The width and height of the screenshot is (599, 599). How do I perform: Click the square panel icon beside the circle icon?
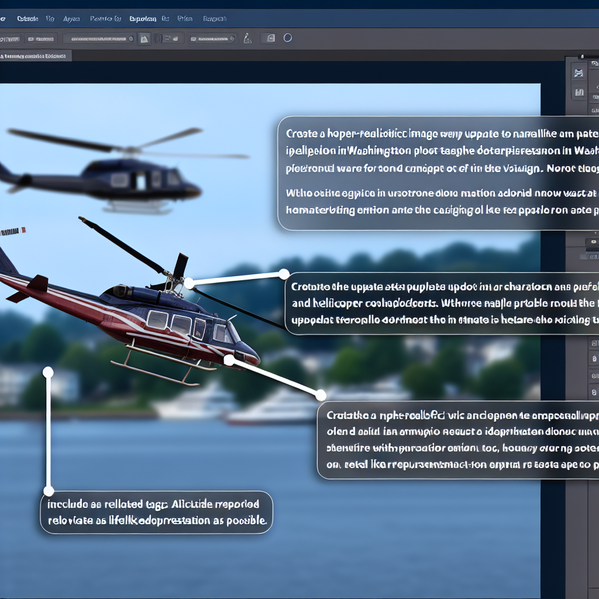[270, 38]
